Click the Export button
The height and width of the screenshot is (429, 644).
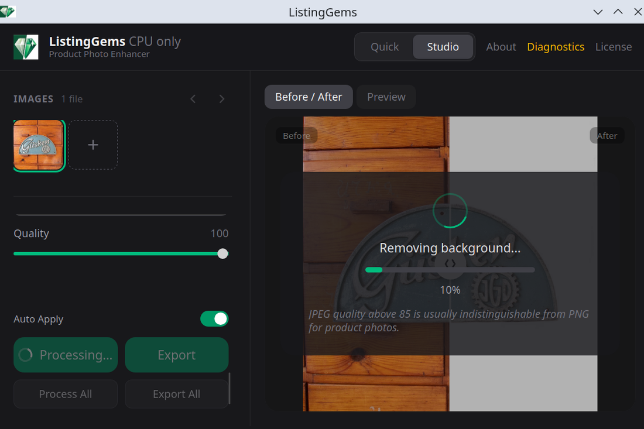pos(177,355)
